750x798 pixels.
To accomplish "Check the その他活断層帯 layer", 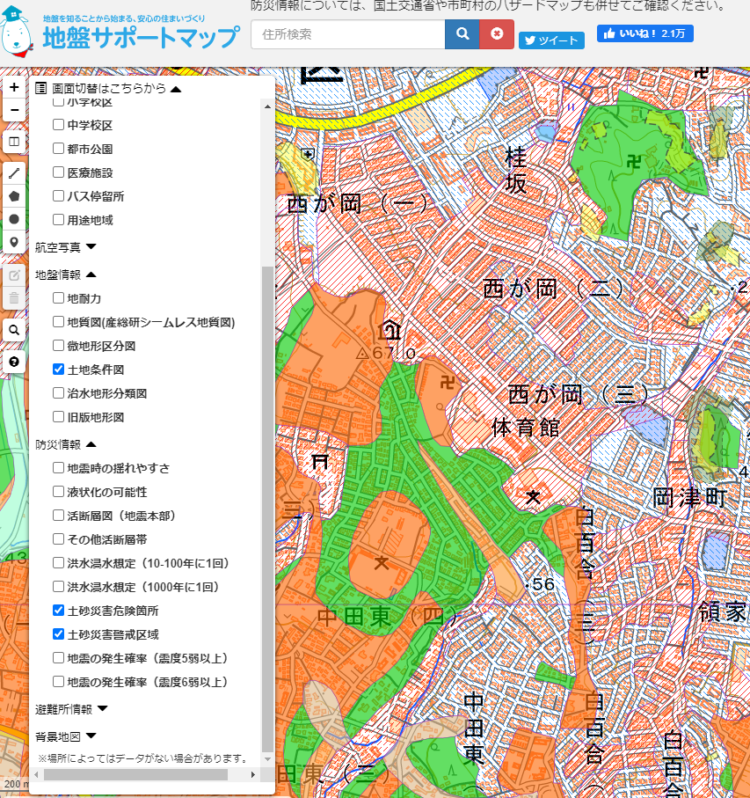I will click(59, 539).
